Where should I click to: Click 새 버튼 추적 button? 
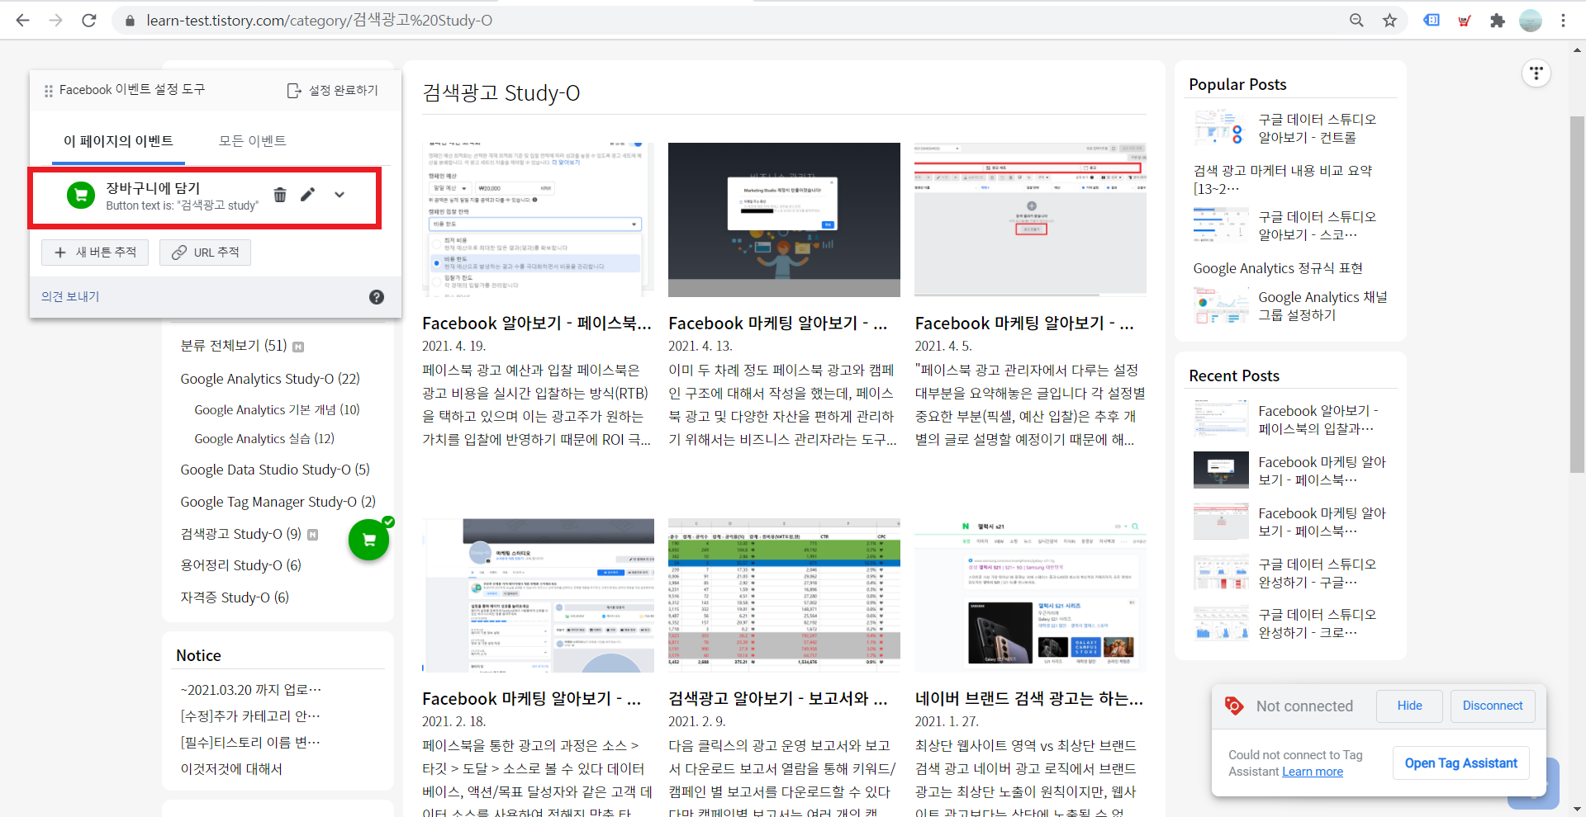click(95, 253)
